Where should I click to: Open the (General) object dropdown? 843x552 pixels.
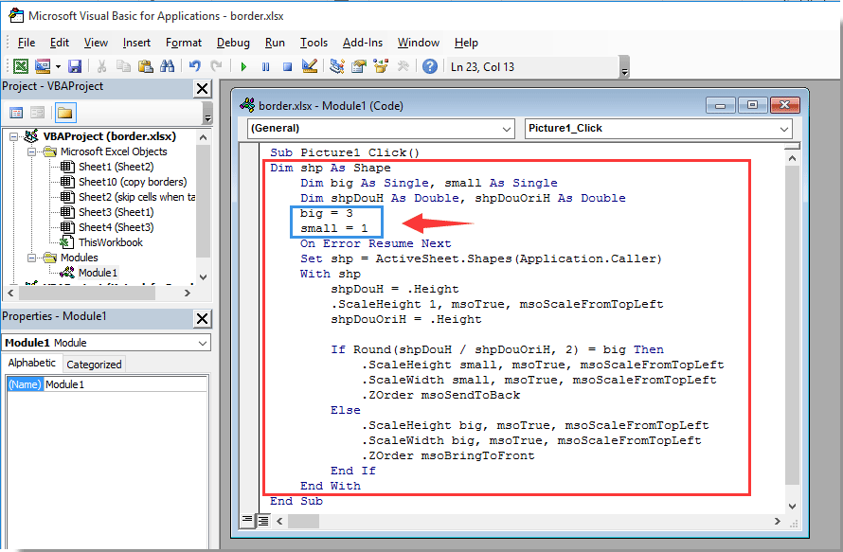505,129
